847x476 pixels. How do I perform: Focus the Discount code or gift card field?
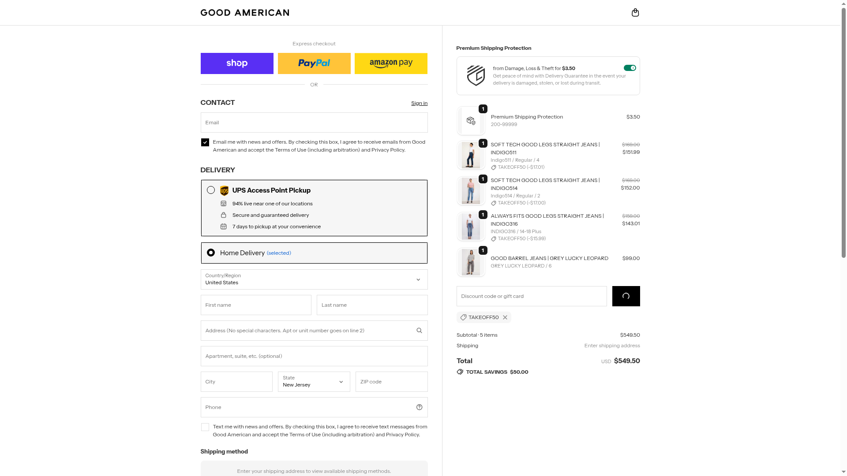531,296
